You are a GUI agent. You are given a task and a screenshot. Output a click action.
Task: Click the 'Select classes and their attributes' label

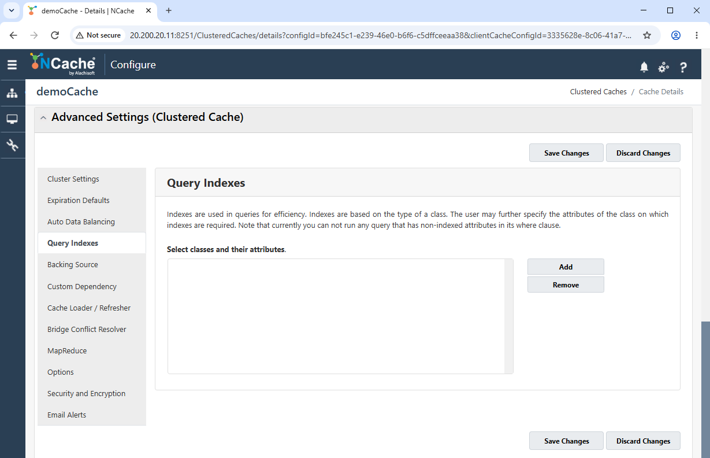(x=226, y=250)
